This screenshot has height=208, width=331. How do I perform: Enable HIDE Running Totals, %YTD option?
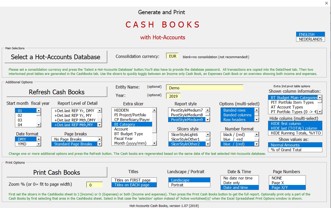click(295, 133)
